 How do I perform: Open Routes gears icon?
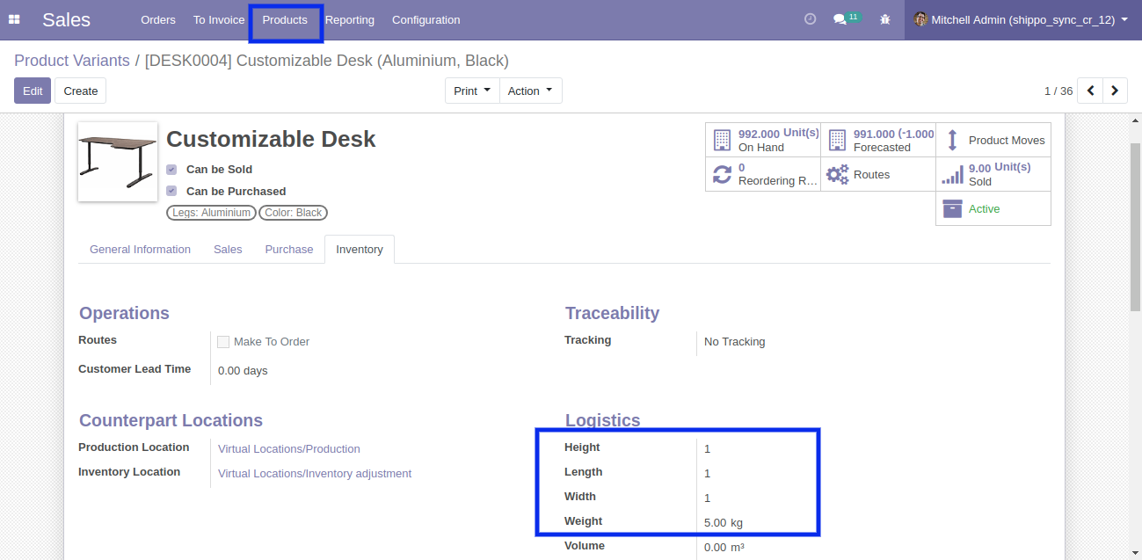(x=838, y=174)
